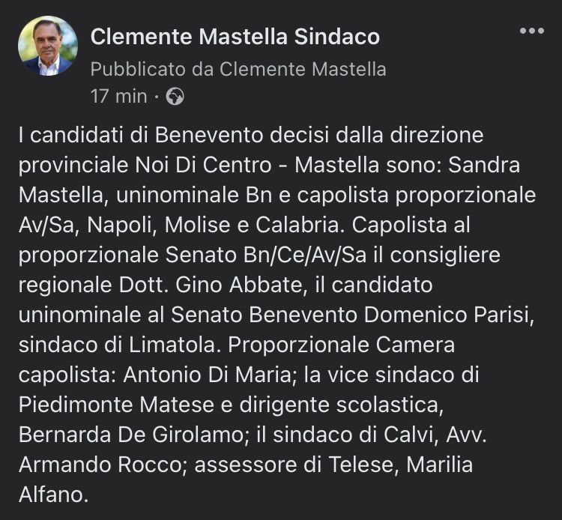Click the globe public audience icon
562x520 pixels.
[x=175, y=96]
